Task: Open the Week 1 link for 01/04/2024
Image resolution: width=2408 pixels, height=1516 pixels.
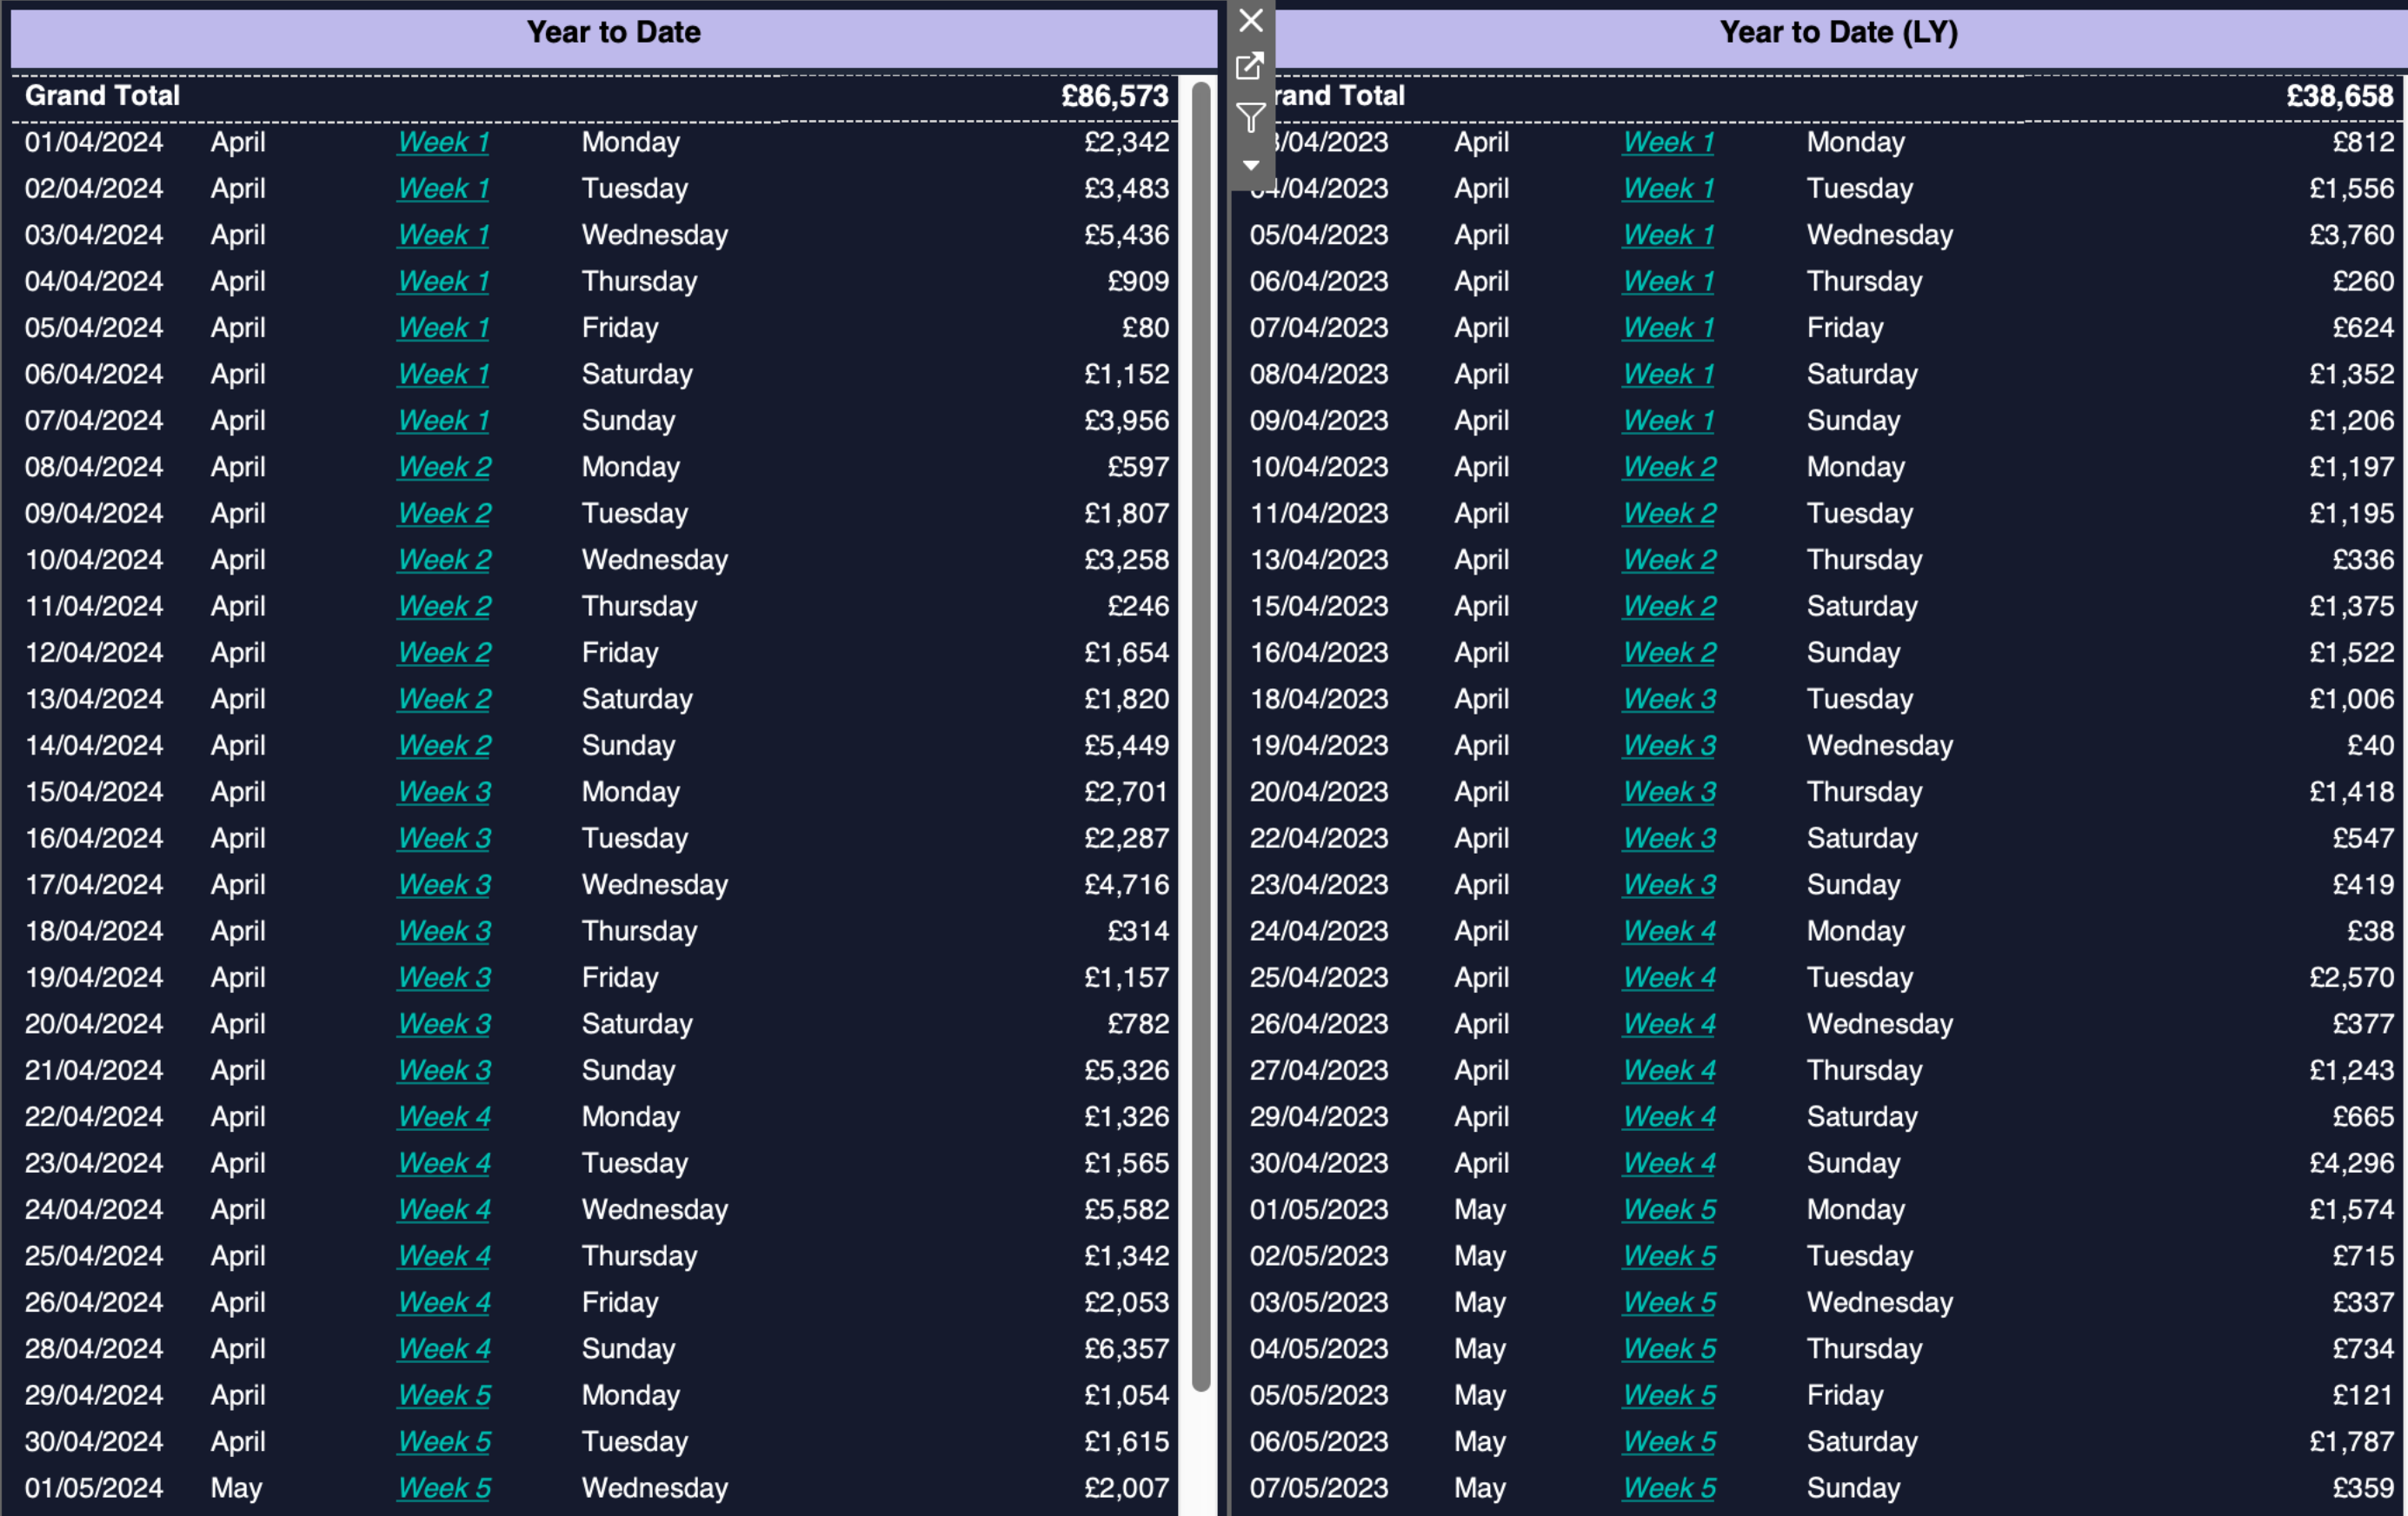Action: [443, 142]
